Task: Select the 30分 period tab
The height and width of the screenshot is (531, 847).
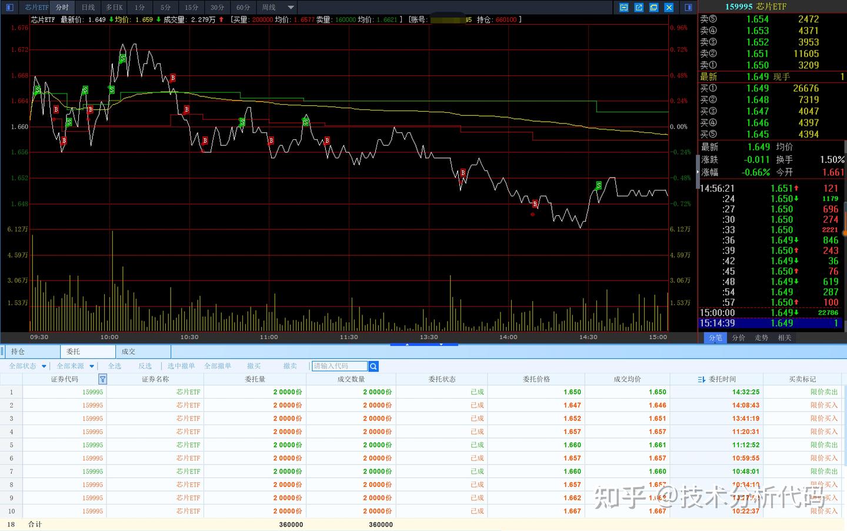Action: [x=217, y=7]
